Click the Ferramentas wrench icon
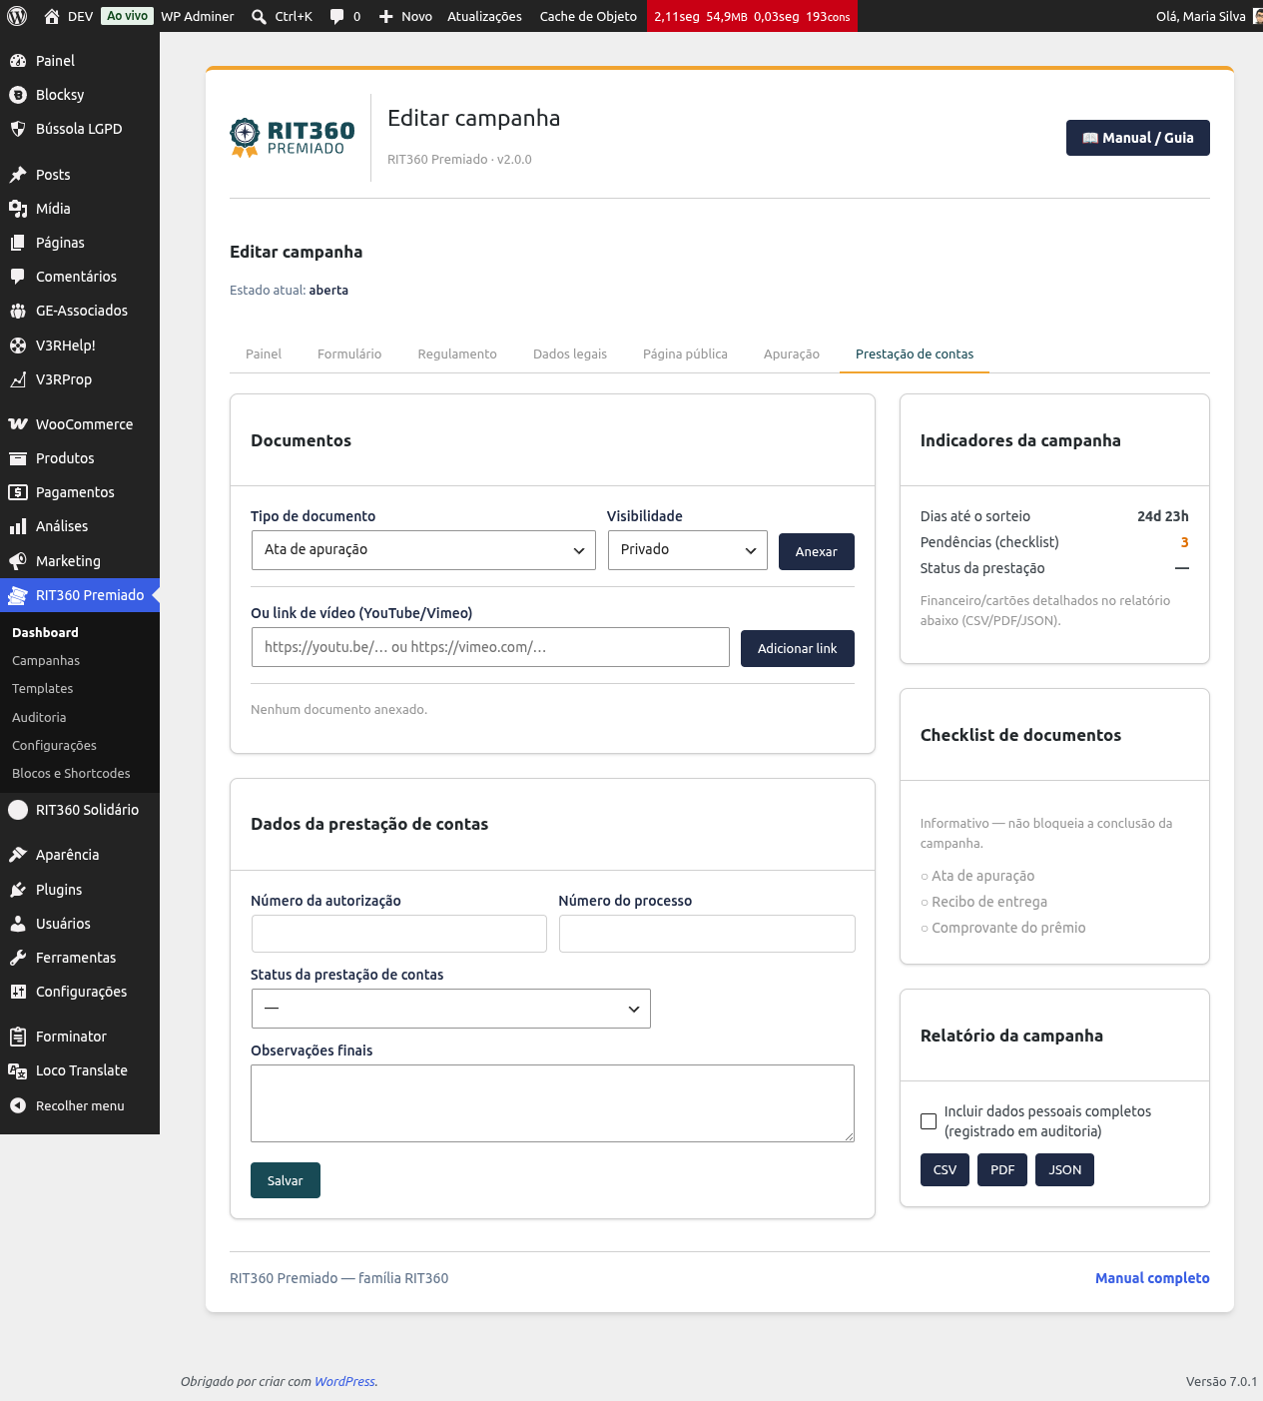Screen dimensions: 1263x1401 tap(18, 958)
